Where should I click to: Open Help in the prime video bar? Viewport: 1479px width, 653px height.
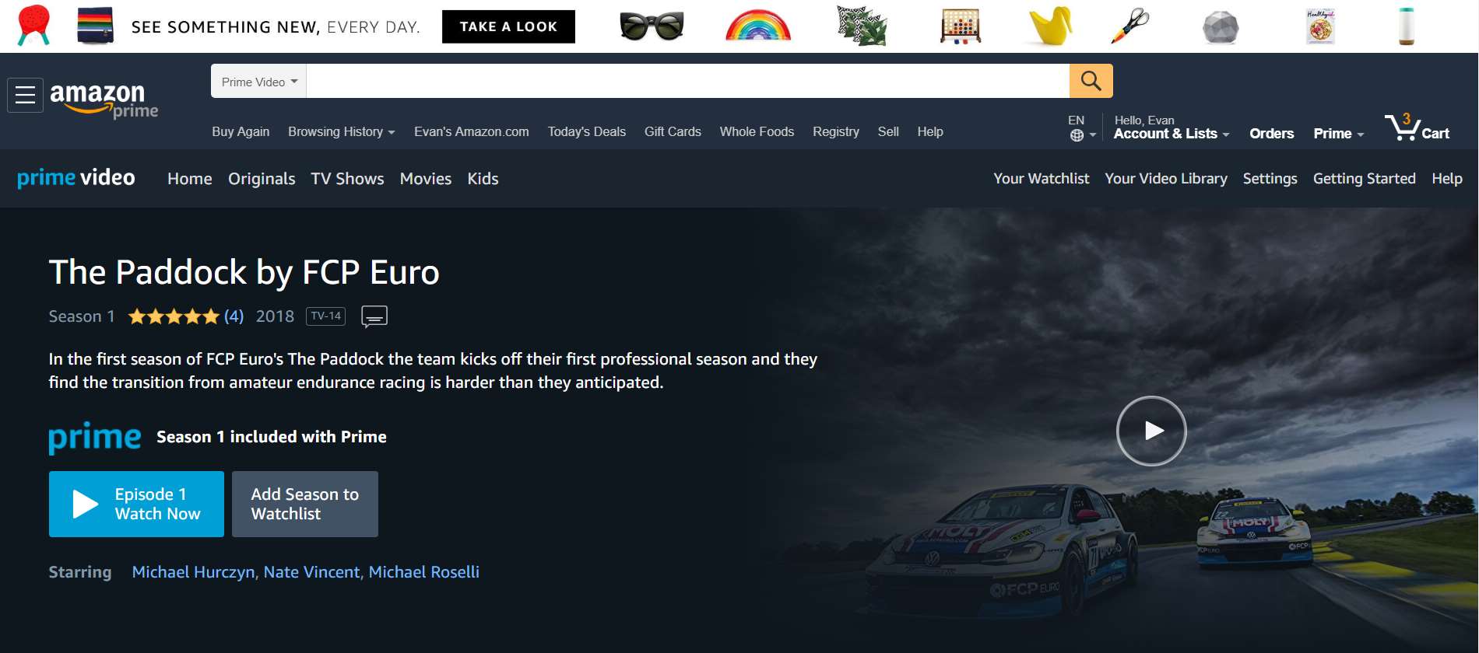coord(1447,179)
